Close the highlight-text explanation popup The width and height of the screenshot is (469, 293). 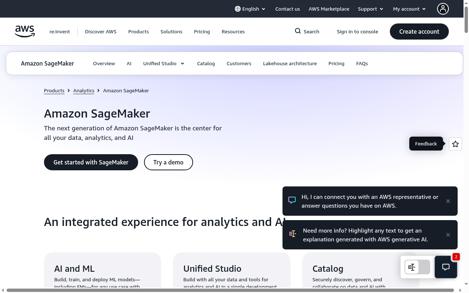click(x=448, y=235)
